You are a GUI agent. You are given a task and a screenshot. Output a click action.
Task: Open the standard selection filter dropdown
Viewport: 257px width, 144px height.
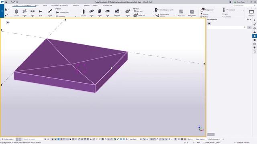[133, 139]
